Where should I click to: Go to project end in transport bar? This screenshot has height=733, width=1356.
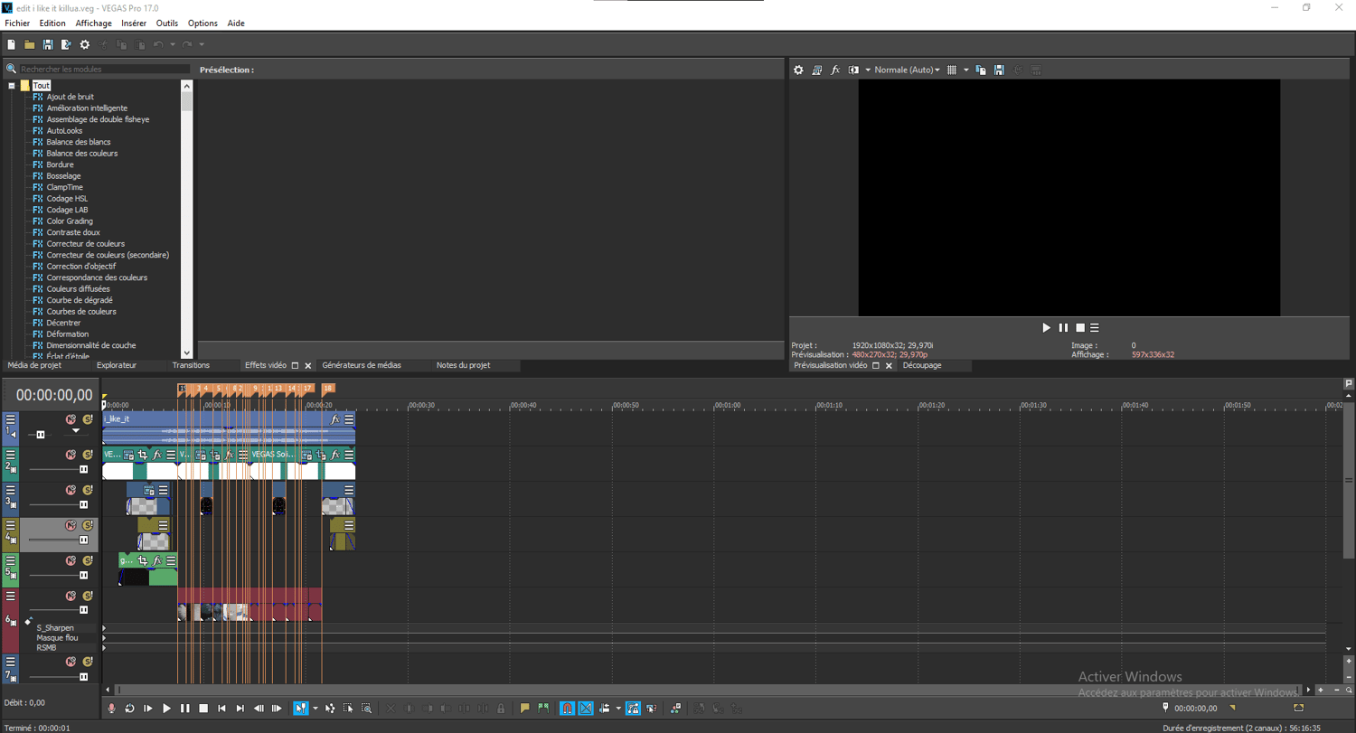click(240, 709)
